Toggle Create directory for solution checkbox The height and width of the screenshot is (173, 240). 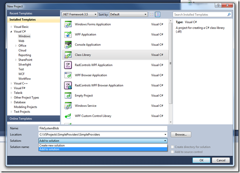click(x=172, y=147)
